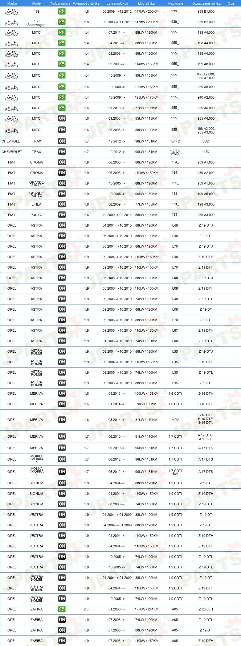The height and width of the screenshot is (646, 241).
Task: Select the PB icon in the MITO 07.2011 row
Action: click(x=62, y=32)
